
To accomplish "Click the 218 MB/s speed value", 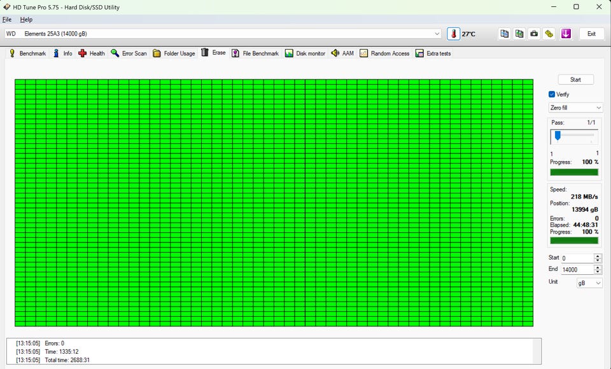I will 584,197.
